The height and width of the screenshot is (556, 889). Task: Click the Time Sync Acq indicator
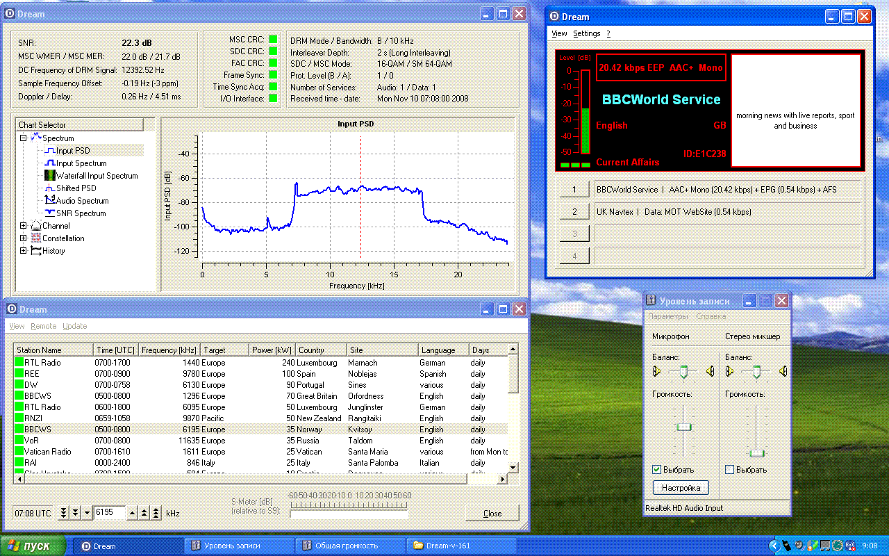click(273, 87)
